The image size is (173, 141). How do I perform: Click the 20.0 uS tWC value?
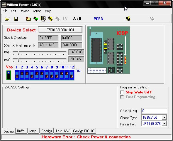pyautogui.click(x=76, y=59)
